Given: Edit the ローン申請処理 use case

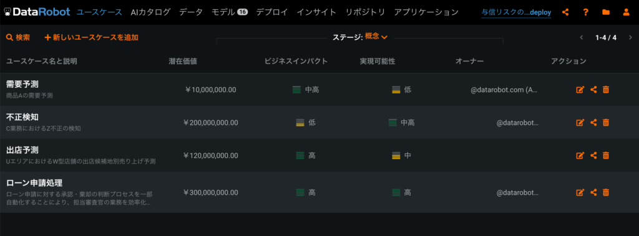Looking at the screenshot, I should (580, 192).
